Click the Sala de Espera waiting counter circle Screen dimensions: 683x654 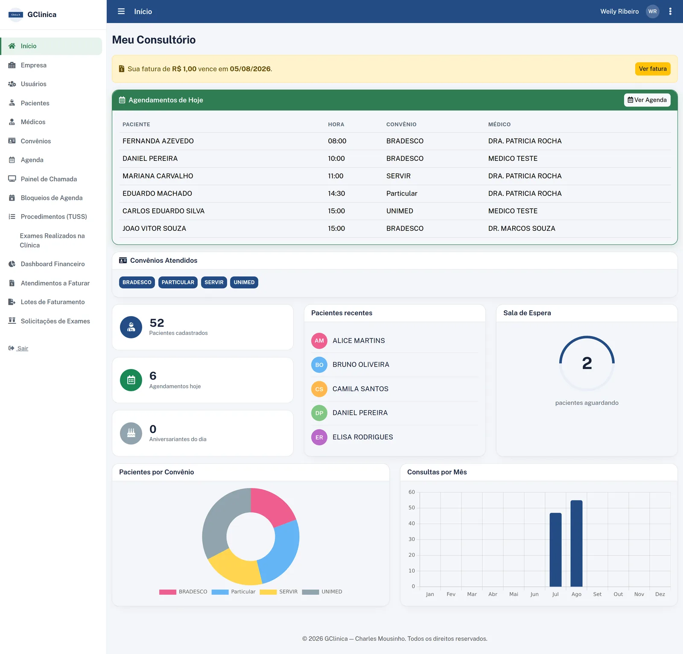tap(587, 363)
